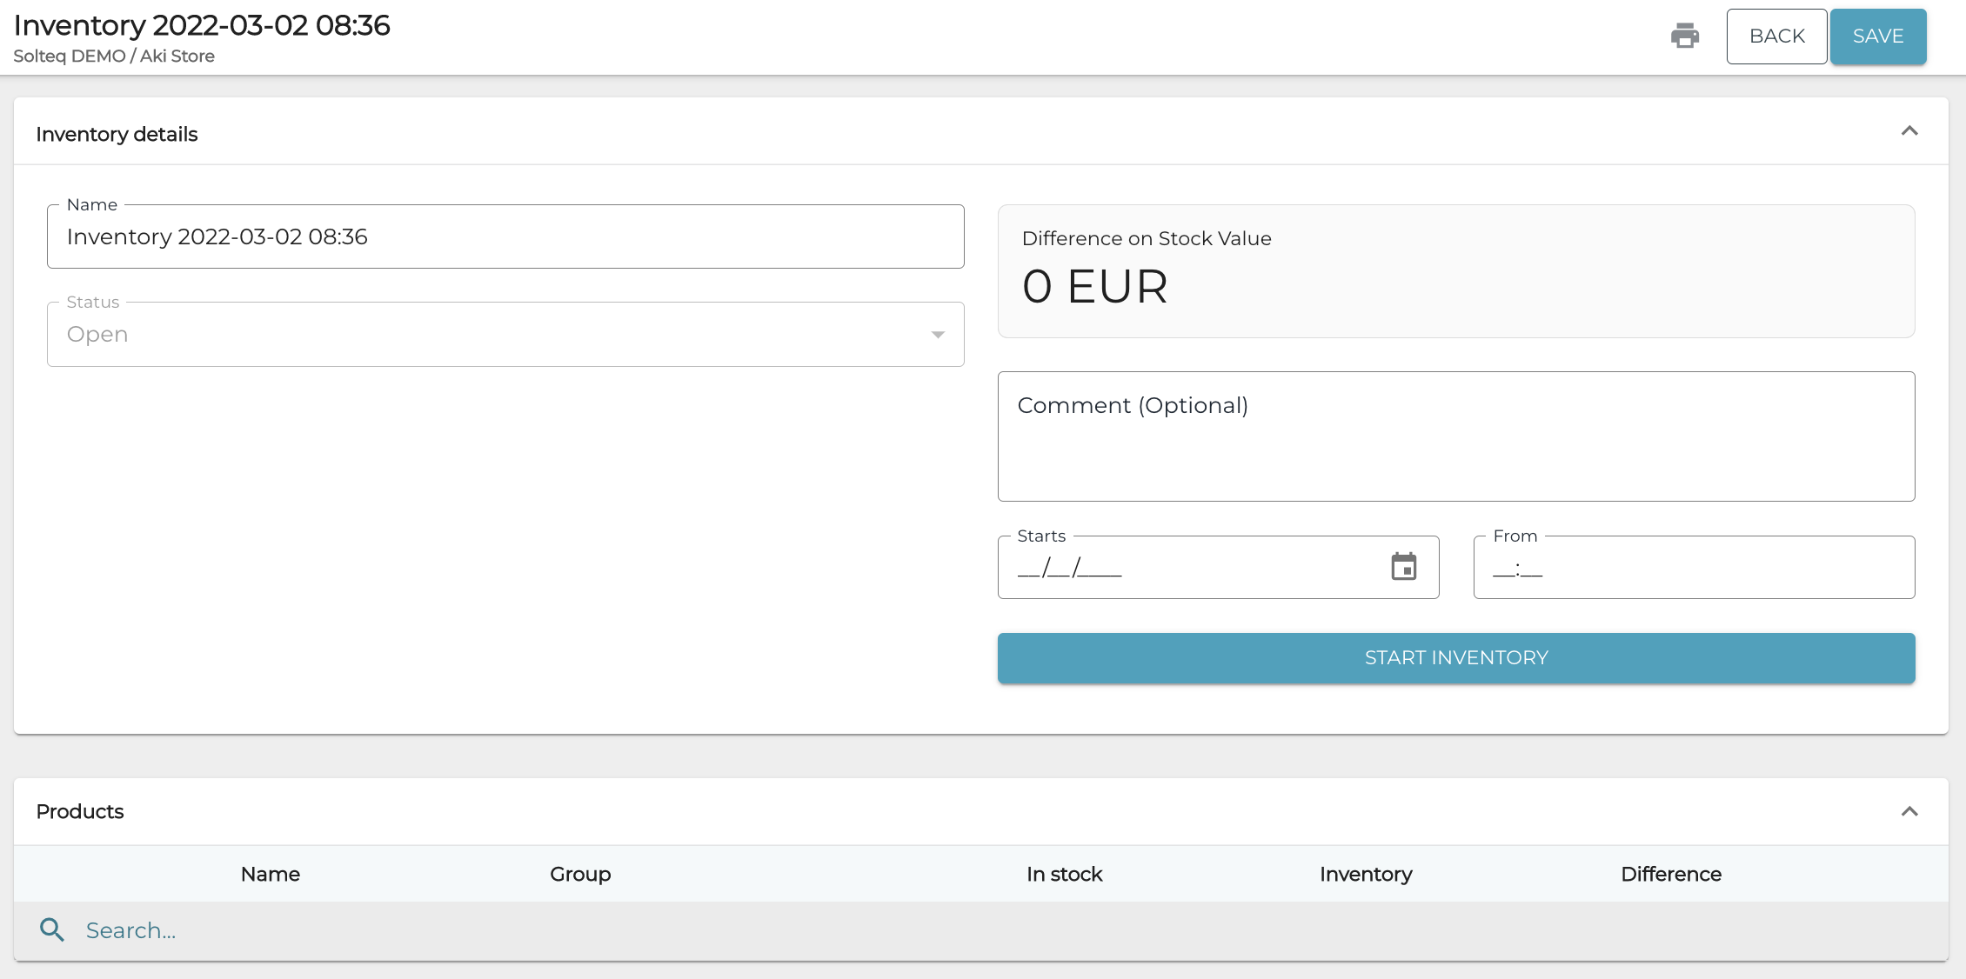This screenshot has height=979, width=1966.
Task: Sort by In stock column
Action: point(1064,874)
